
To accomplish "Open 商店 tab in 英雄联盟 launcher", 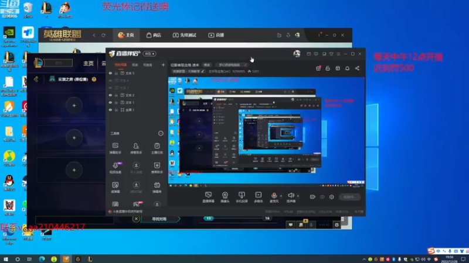I will [154, 35].
